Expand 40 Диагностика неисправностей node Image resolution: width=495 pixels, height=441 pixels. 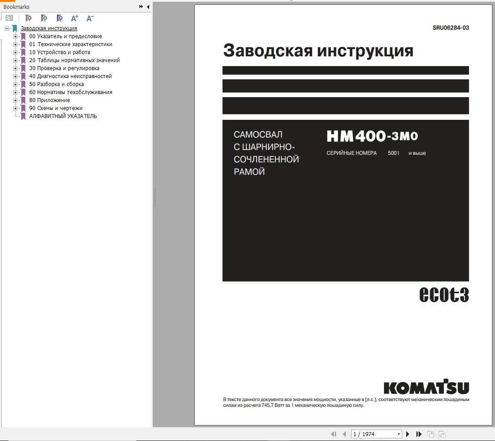[x=15, y=76]
